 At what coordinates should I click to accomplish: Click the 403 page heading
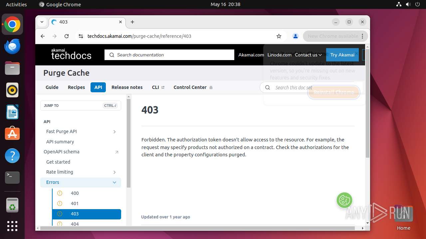tap(150, 110)
